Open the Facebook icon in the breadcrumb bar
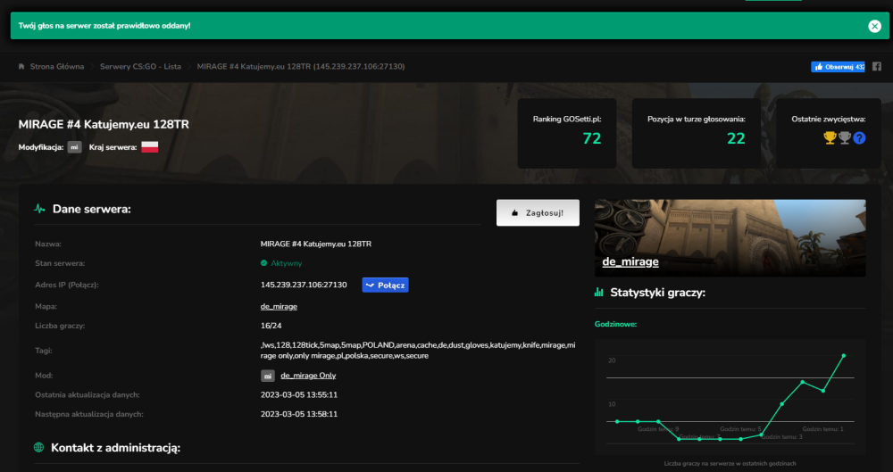893x472 pixels. pos(877,67)
